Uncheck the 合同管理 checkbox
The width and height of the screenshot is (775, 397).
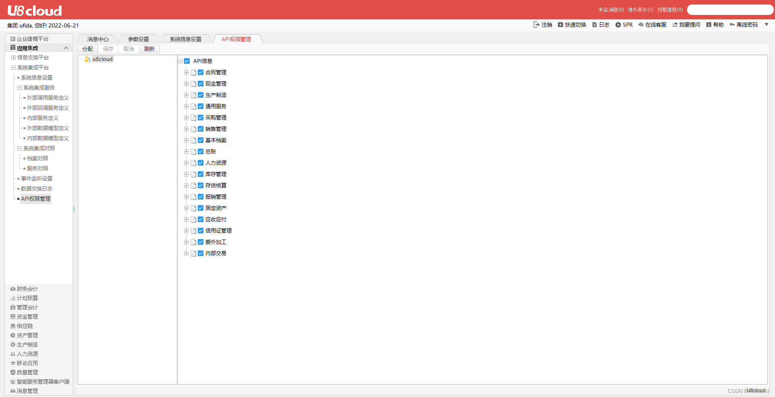[x=201, y=72]
